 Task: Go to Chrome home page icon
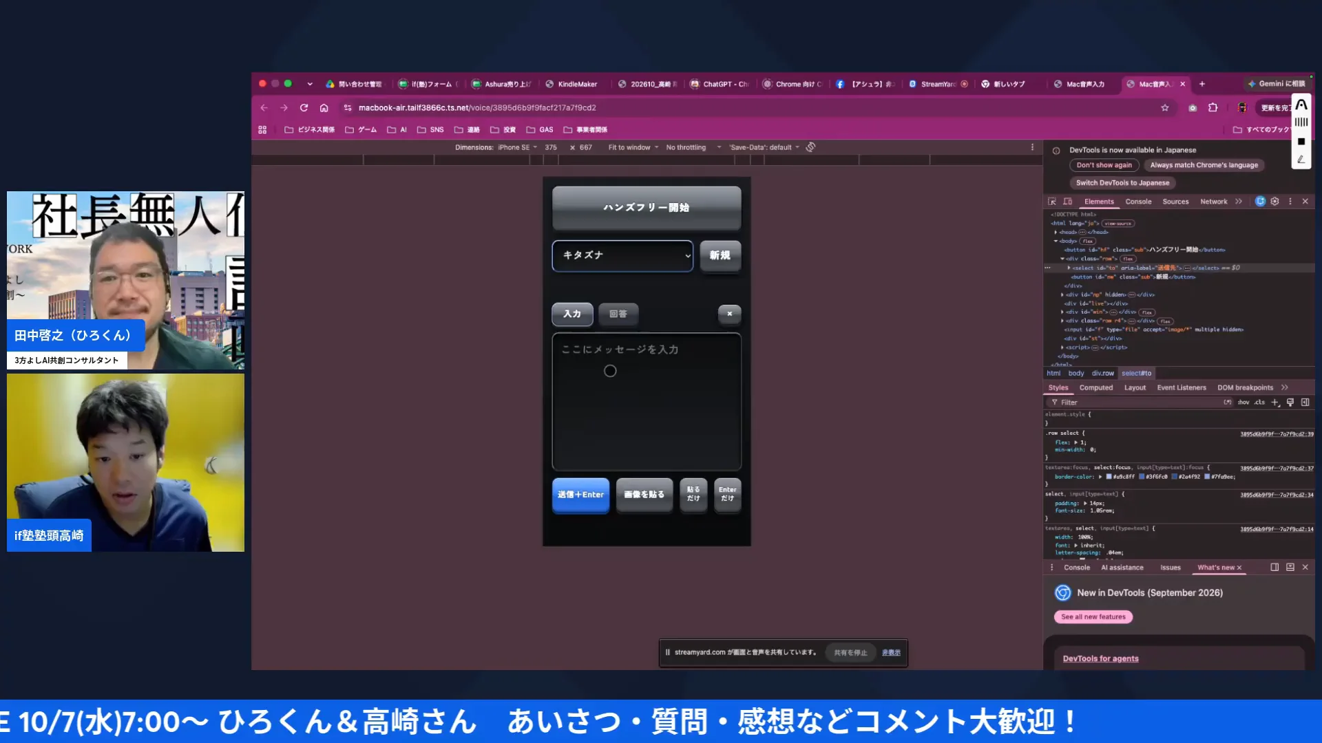[x=324, y=107]
